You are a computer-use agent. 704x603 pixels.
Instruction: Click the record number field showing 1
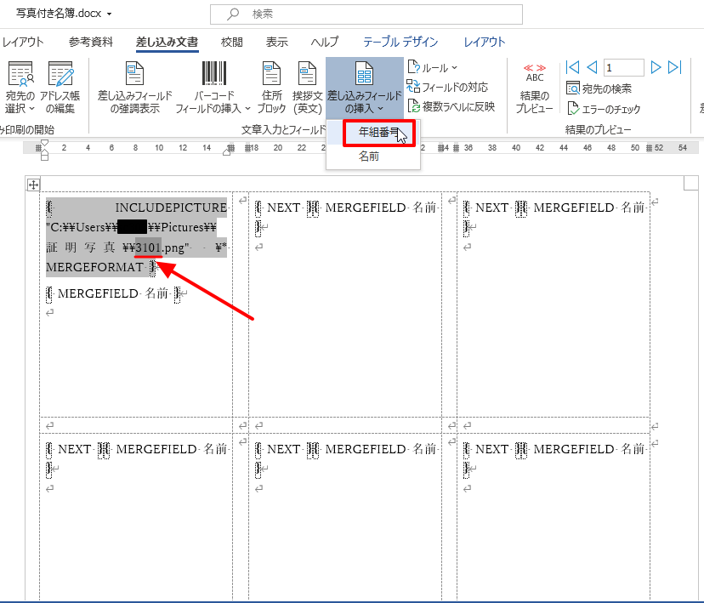point(623,66)
